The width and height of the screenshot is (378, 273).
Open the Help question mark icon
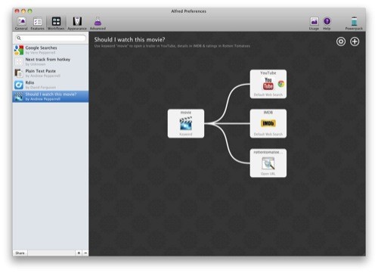(327, 23)
